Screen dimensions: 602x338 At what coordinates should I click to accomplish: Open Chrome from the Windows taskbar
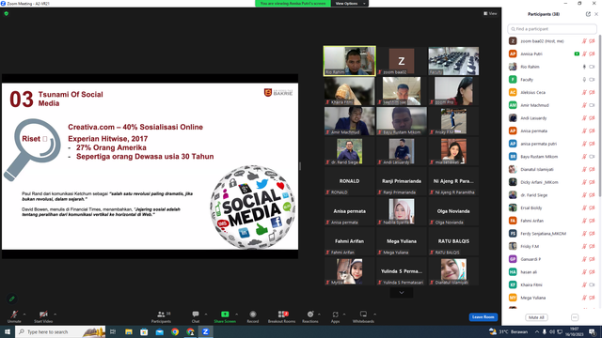[x=175, y=331]
